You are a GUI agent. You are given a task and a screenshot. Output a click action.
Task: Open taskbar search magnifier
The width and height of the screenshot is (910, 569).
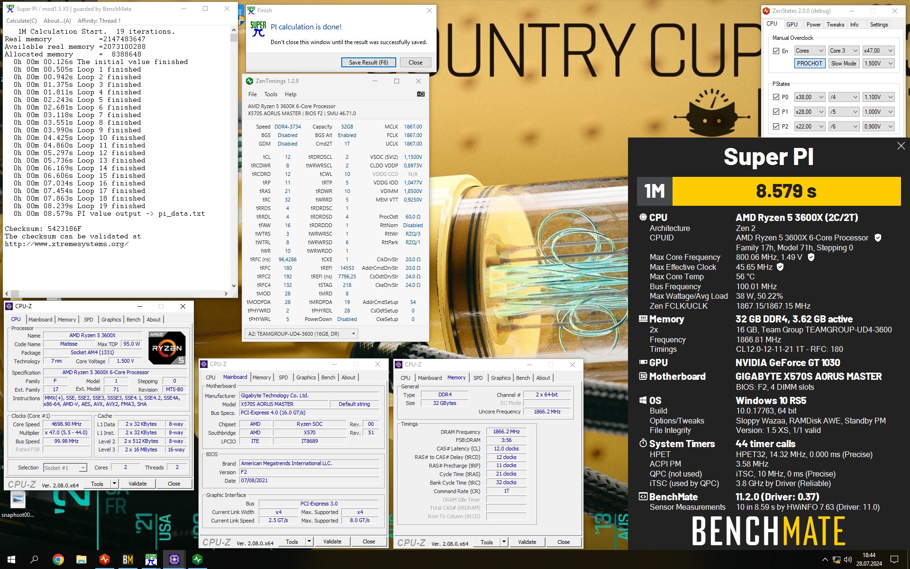(x=34, y=560)
